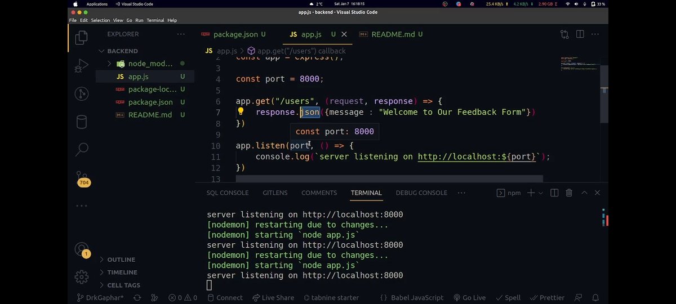The height and width of the screenshot is (304, 676).
Task: Start Live Share from status bar
Action: (273, 297)
